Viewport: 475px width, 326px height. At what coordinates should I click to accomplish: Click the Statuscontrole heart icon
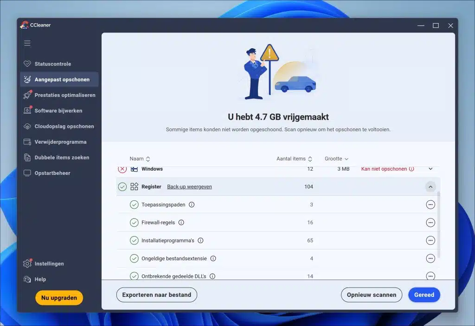point(27,64)
